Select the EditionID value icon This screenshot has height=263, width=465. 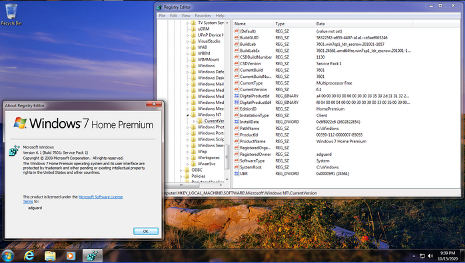tap(236, 109)
